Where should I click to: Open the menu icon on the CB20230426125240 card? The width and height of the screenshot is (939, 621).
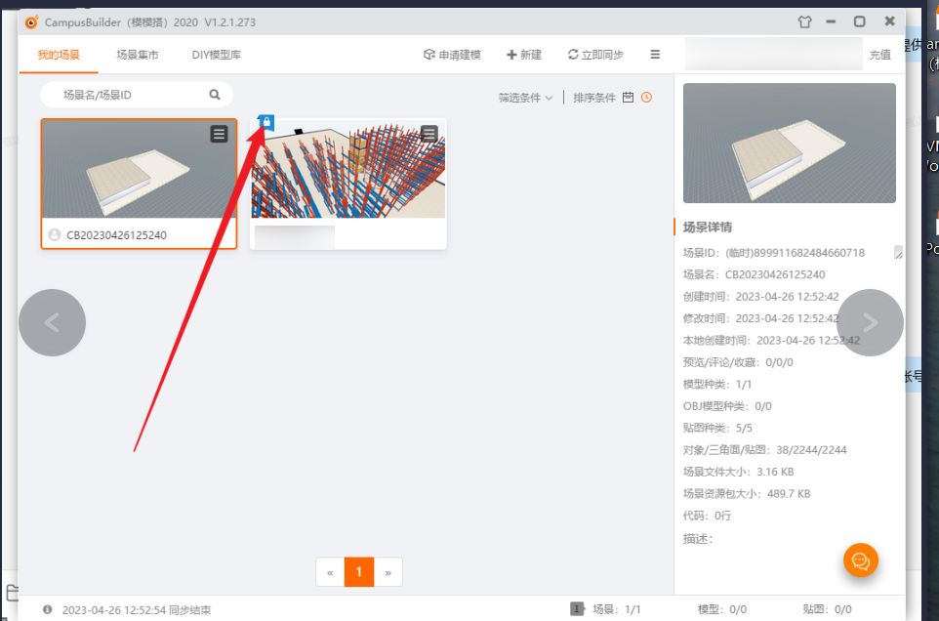point(220,134)
